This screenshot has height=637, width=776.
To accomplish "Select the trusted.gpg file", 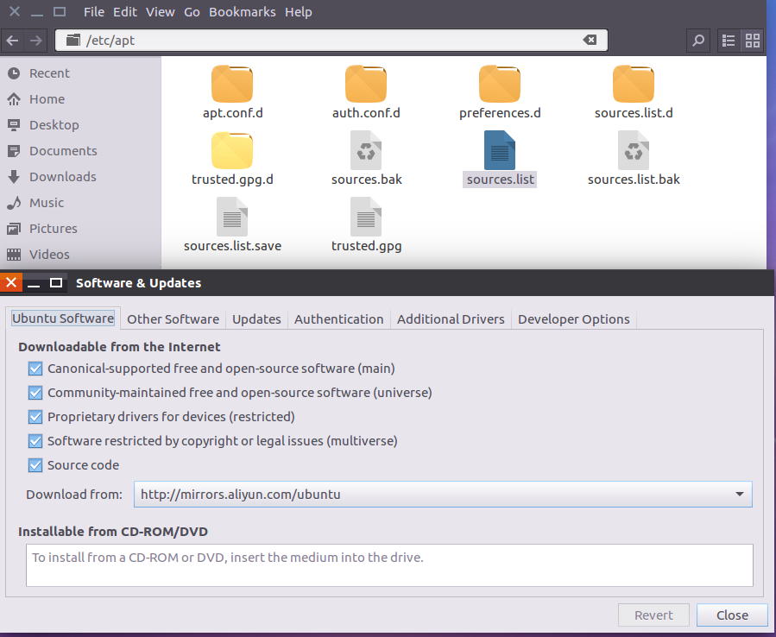I will (x=365, y=218).
